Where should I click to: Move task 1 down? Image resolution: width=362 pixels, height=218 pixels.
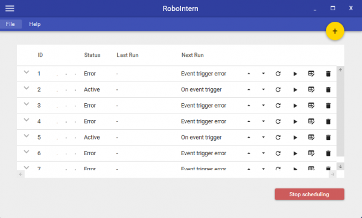(x=263, y=74)
